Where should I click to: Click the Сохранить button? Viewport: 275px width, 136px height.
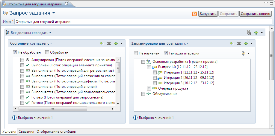coord(229,14)
